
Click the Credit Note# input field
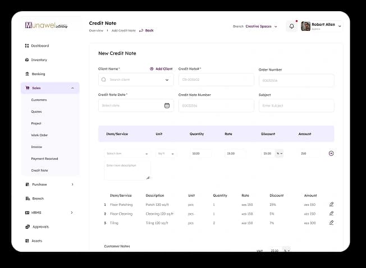coord(216,80)
